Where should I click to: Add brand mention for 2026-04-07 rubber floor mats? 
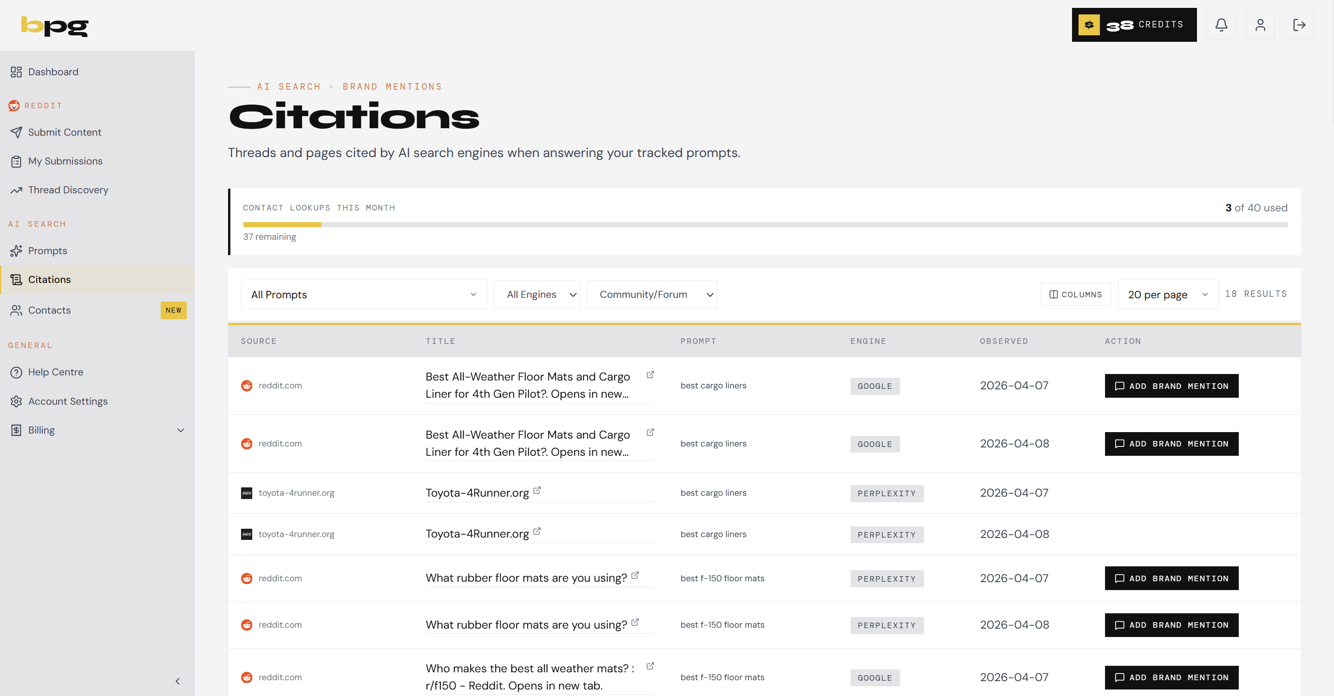pyautogui.click(x=1171, y=578)
